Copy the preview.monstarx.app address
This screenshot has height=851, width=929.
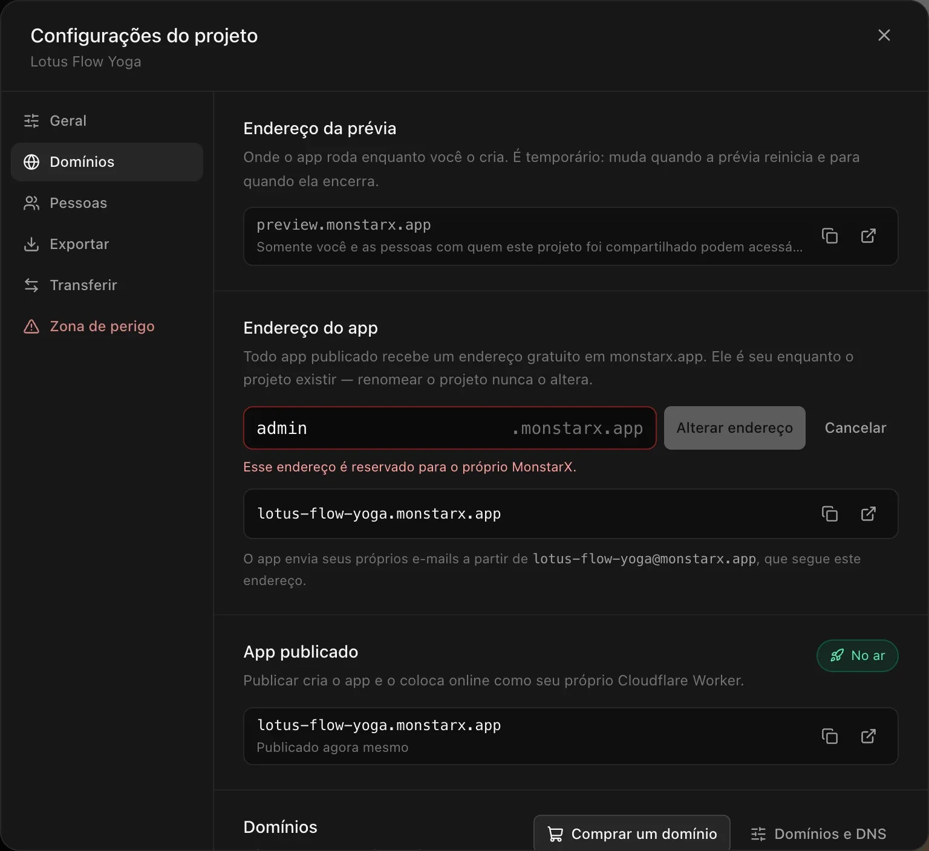tap(830, 236)
